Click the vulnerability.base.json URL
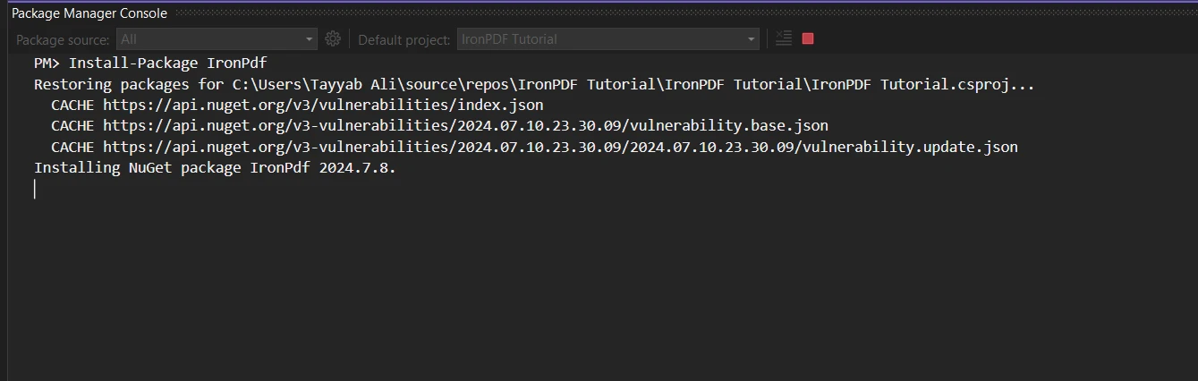Viewport: 1198px width, 381px height. click(465, 126)
